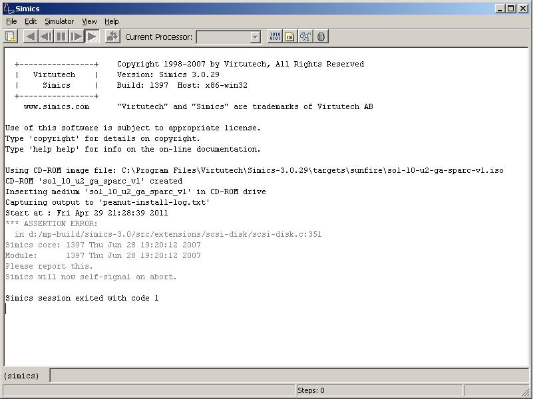Screen dimensions: 559x399
Task: Click the processor chip icon
Action: (321, 37)
